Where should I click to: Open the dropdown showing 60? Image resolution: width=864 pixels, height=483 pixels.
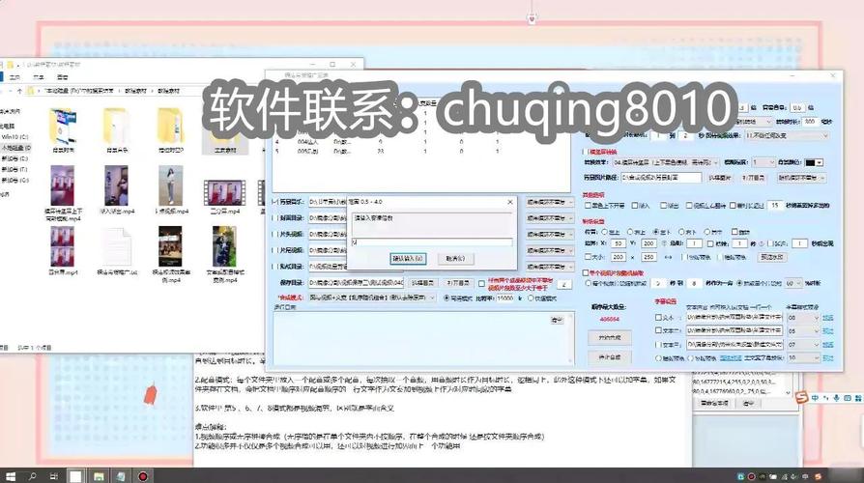point(794,283)
